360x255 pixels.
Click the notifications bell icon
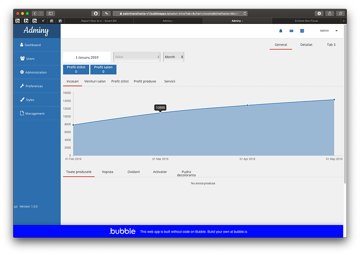(281, 31)
